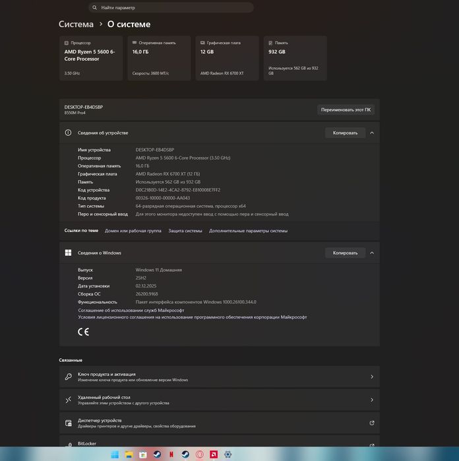Open Opera browser from taskbar
The height and width of the screenshot is (461, 459).
coord(199,454)
